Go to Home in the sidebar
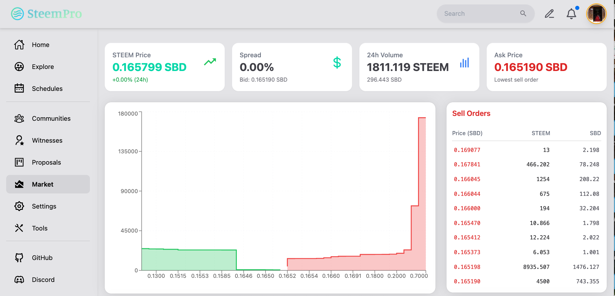The image size is (615, 296). 40,45
